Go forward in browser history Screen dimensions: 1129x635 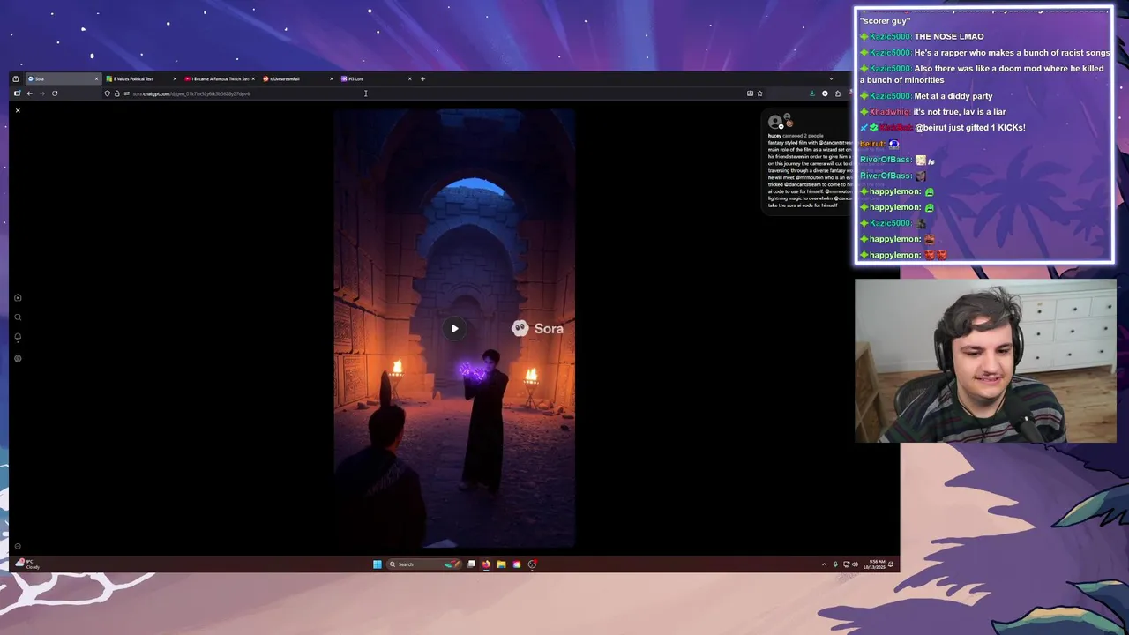(x=41, y=93)
